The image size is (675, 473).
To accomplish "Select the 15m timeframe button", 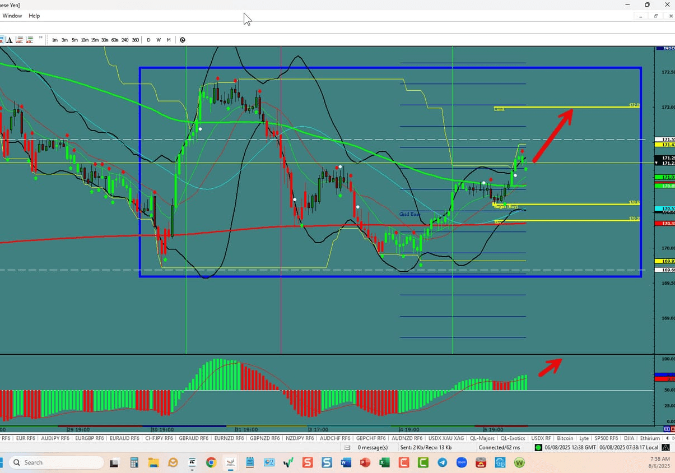I will (x=94, y=40).
